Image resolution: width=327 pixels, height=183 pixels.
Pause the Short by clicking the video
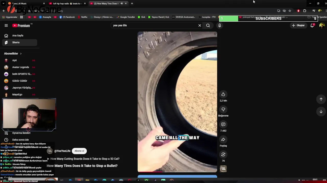[x=177, y=102]
